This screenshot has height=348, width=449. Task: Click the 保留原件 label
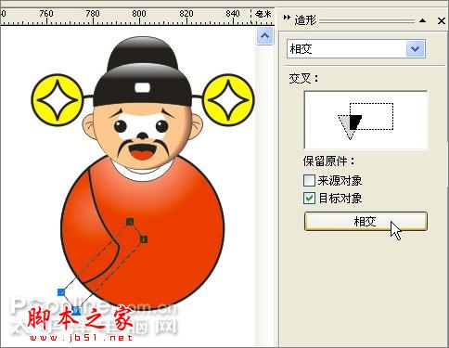click(328, 161)
